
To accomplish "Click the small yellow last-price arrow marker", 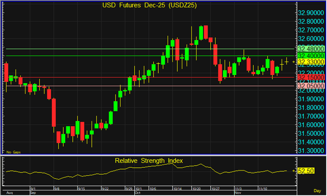I will point(293,62).
